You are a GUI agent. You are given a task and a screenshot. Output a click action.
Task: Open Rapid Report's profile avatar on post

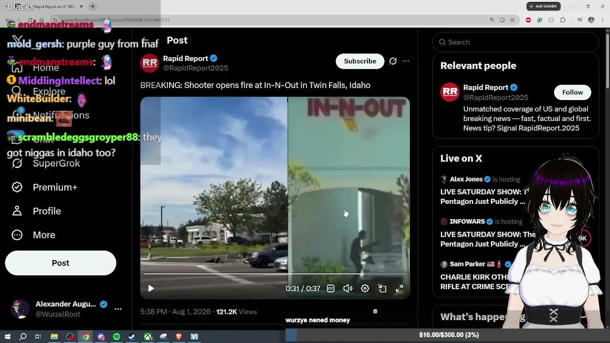150,63
